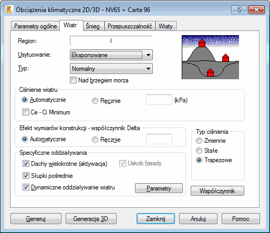
Task: Uncheck Dachy wielokrotne (aktywacja)
Action: [26, 164]
